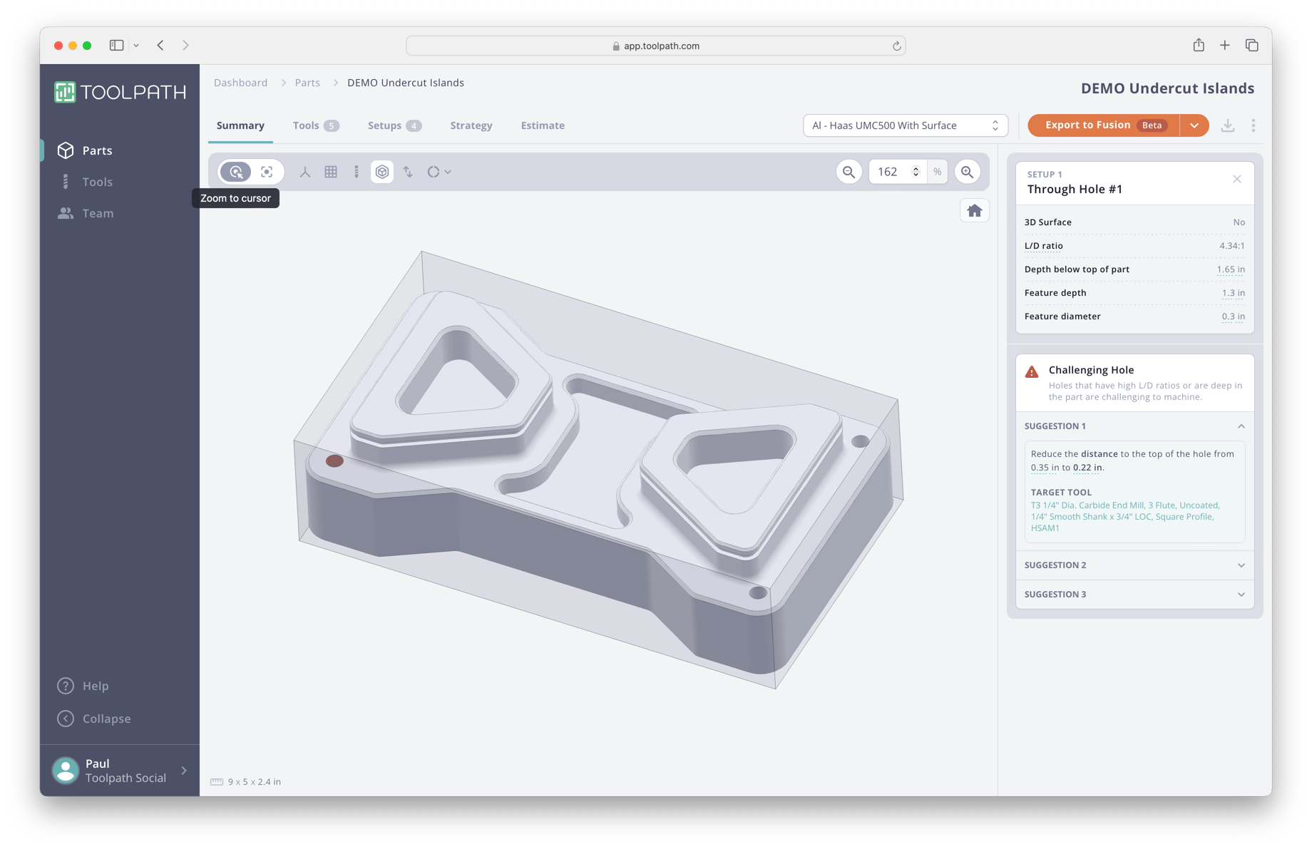The image size is (1312, 849).
Task: Enable the zoom-in magnifier tool
Action: pos(967,171)
